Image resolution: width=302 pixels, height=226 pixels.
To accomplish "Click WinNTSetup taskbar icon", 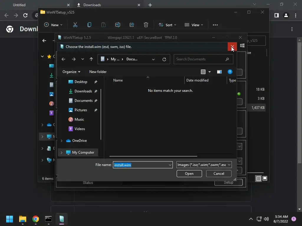I will (x=61, y=219).
